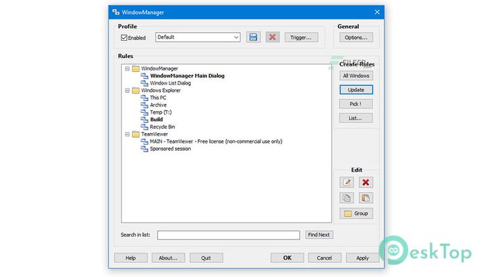Close the WindowManager dialog

(x=377, y=12)
